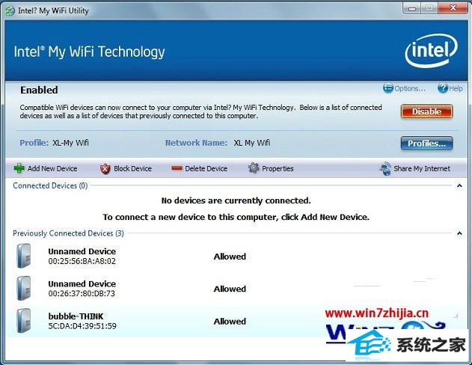Collapse the Connected Devices section
This screenshot has height=365, width=472.
pyautogui.click(x=459, y=185)
